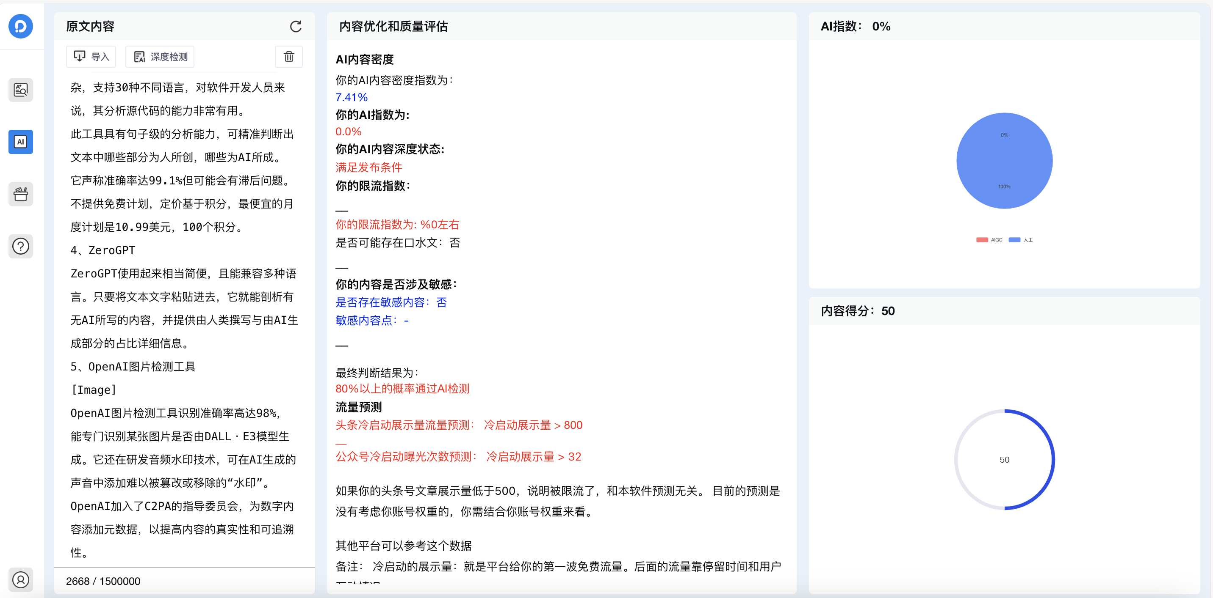This screenshot has width=1213, height=598.
Task: Click the blue pie chart
Action: [x=1004, y=161]
